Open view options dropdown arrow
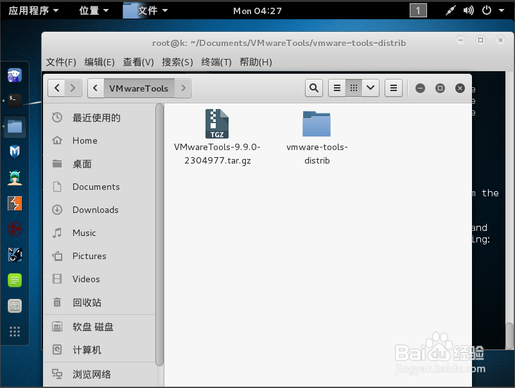 (x=371, y=88)
